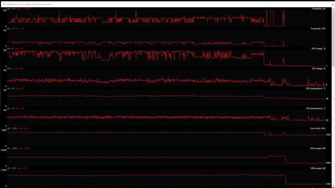Click 'Max : 156' above Framerate graph
This screenshot has height=188, width=335.
point(19,28)
